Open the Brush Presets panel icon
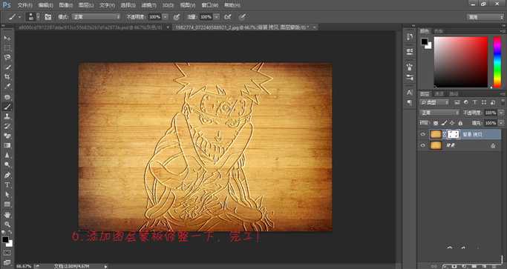 (x=410, y=77)
